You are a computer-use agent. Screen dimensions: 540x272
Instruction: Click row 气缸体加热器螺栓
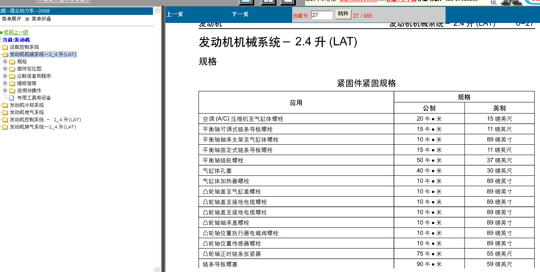(x=366, y=181)
